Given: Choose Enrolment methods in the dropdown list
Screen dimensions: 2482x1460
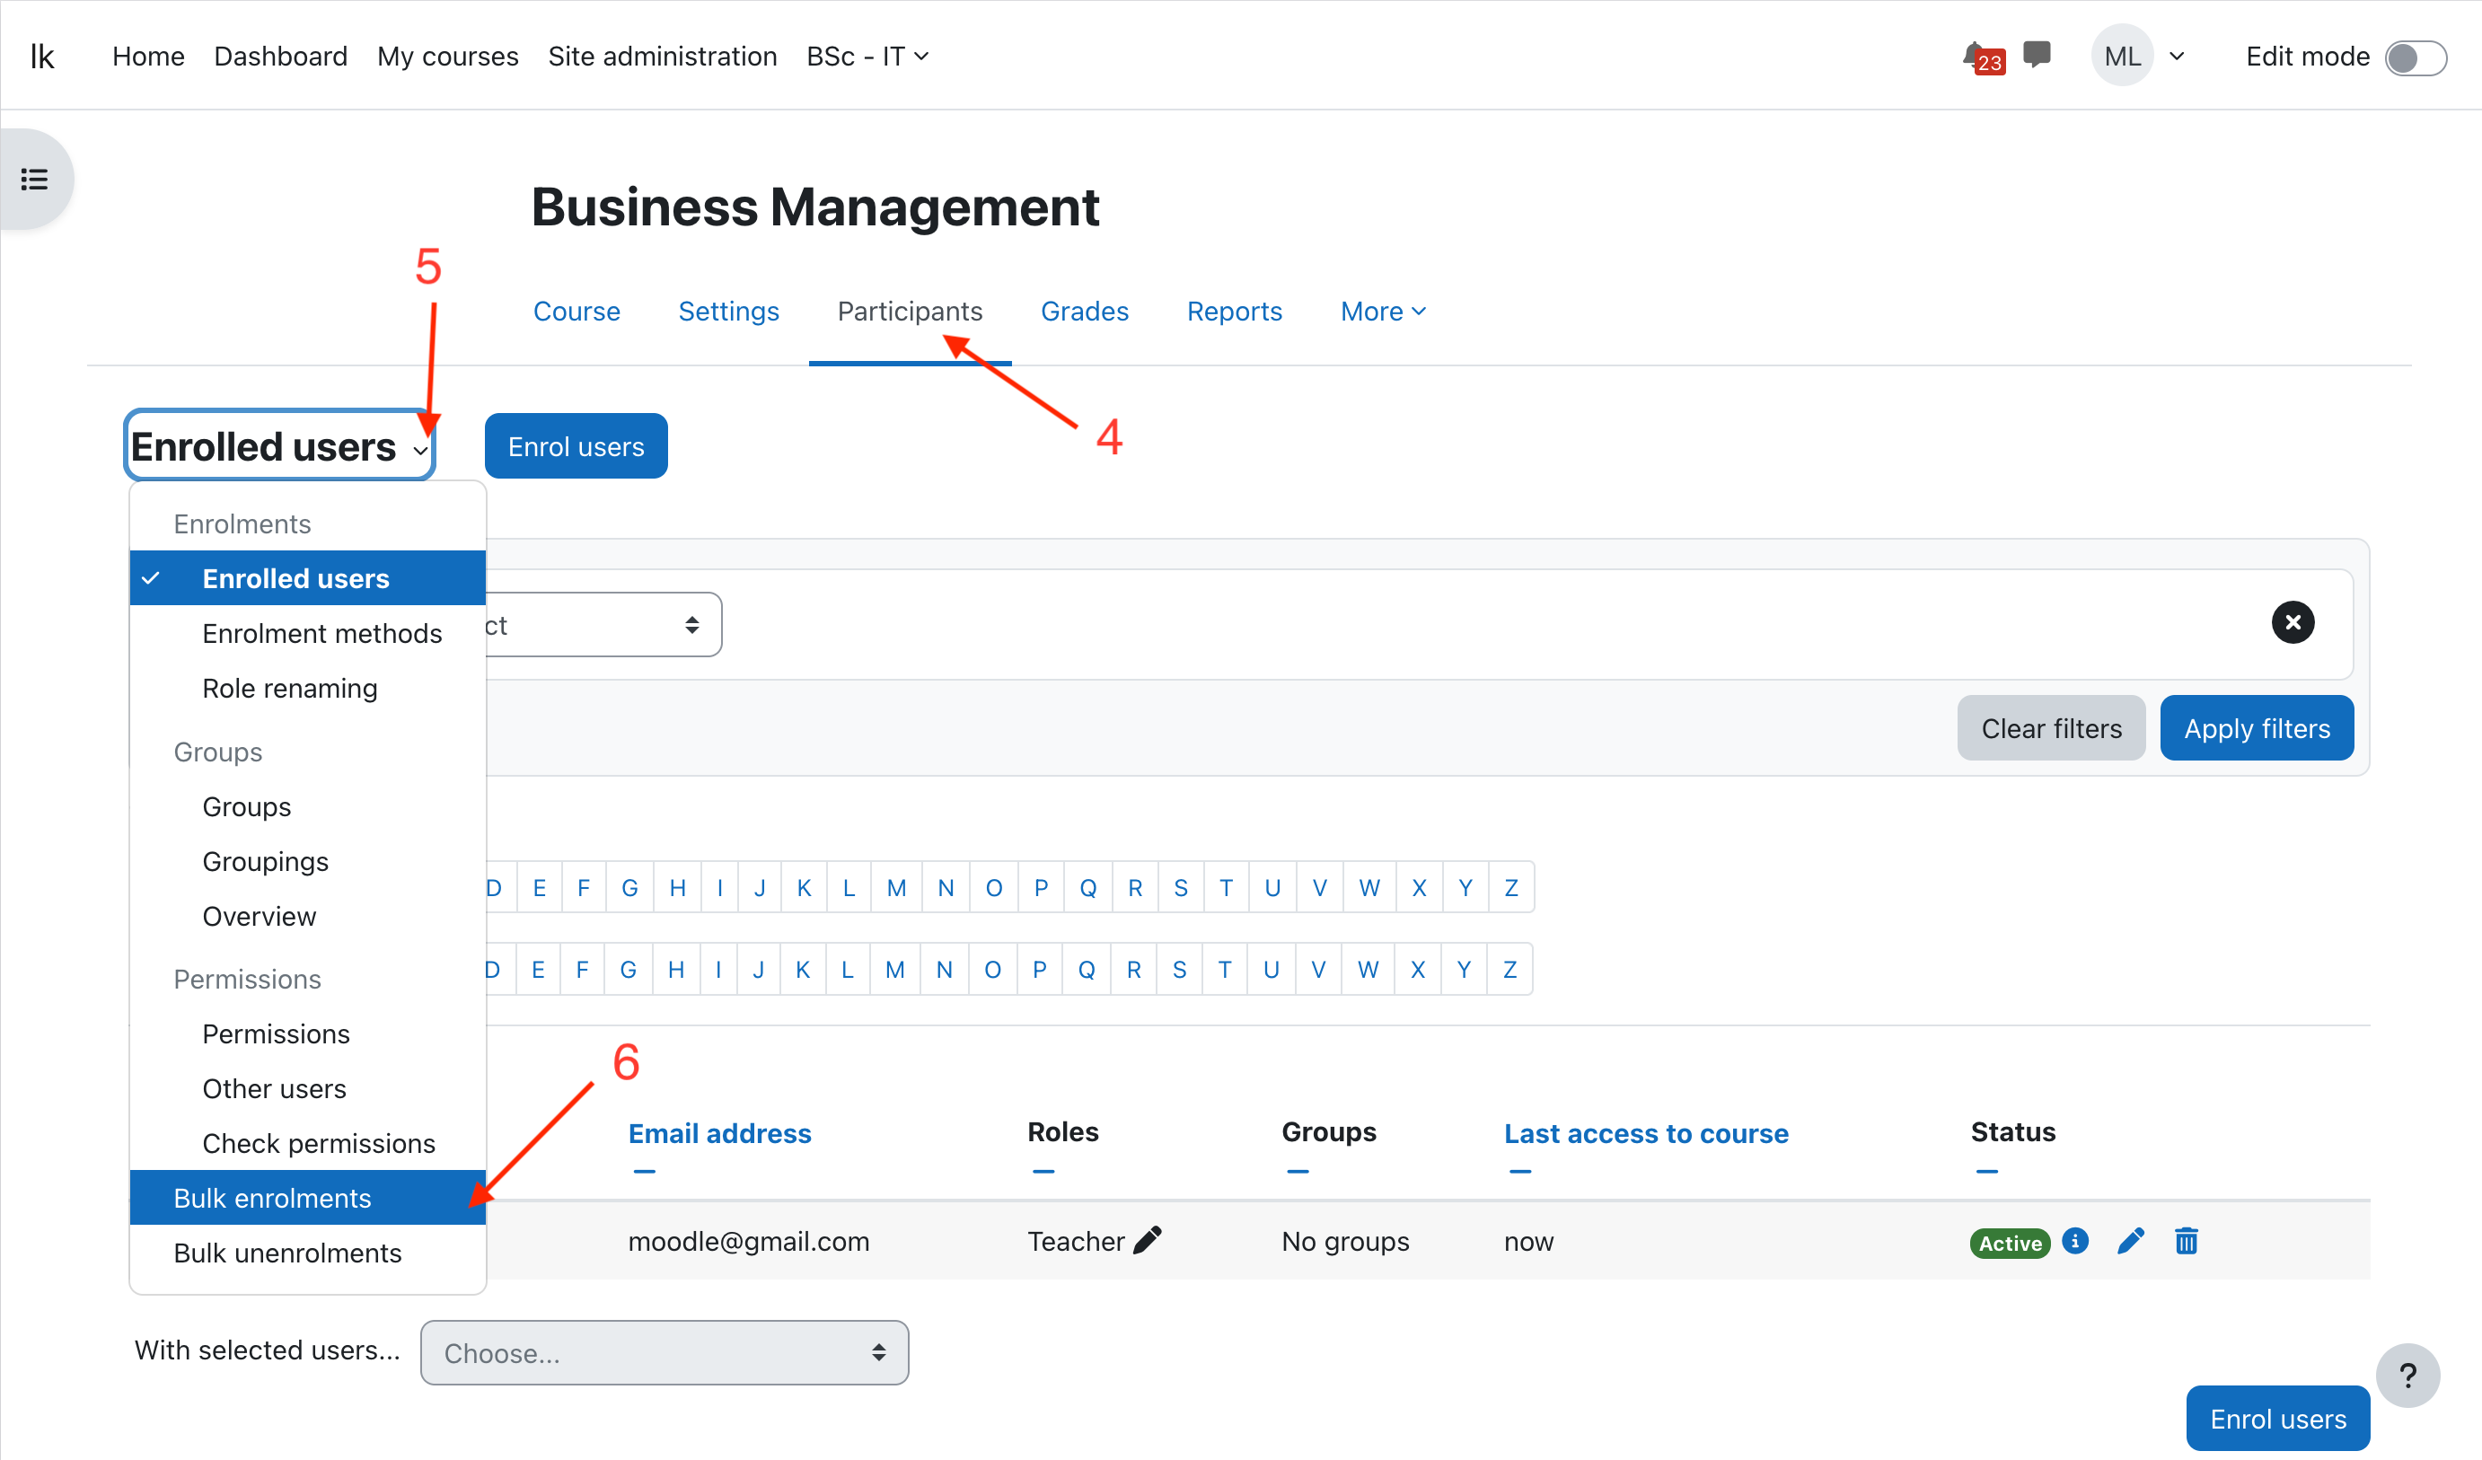Looking at the screenshot, I should 321,633.
